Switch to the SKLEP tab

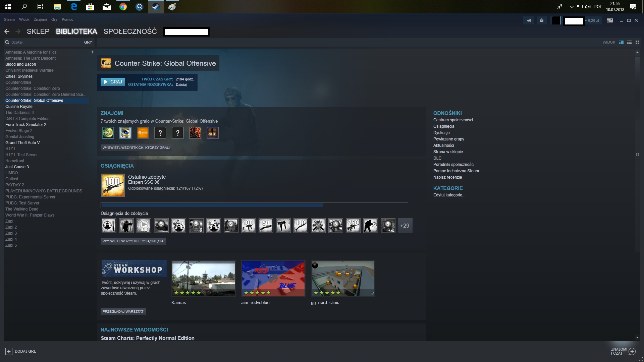pyautogui.click(x=38, y=31)
